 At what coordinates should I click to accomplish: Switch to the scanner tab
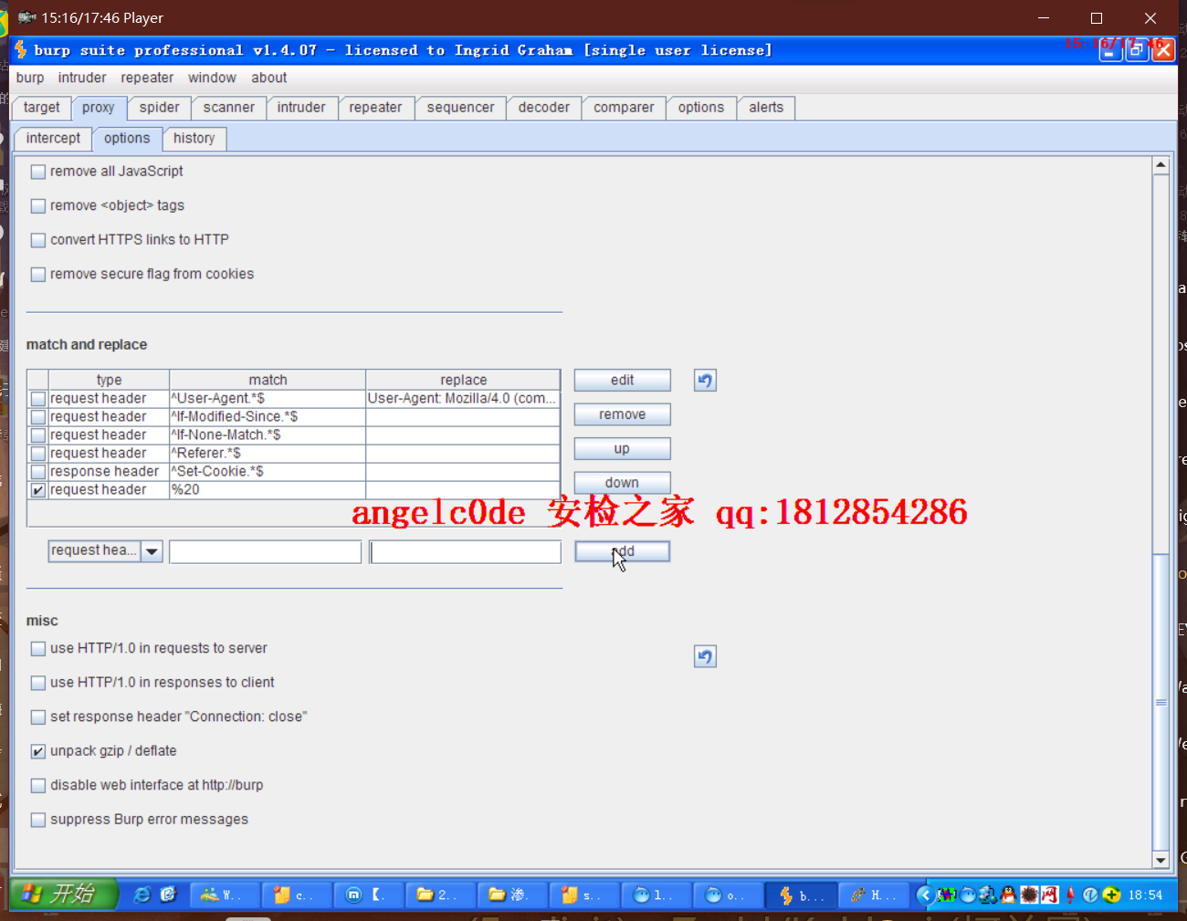point(229,108)
